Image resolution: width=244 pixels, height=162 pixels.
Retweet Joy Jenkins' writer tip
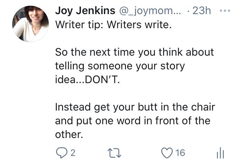pos(114,153)
